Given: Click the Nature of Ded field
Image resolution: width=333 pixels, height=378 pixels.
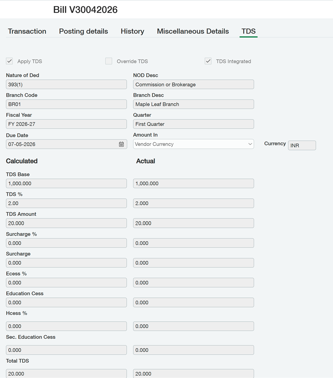Looking at the screenshot, I should tap(66, 85).
